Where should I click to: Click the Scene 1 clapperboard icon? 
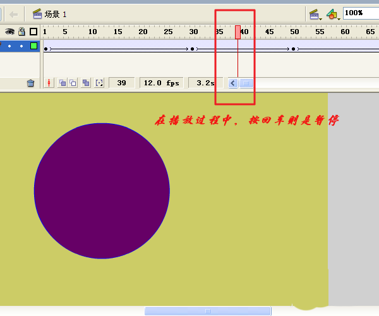[37, 14]
